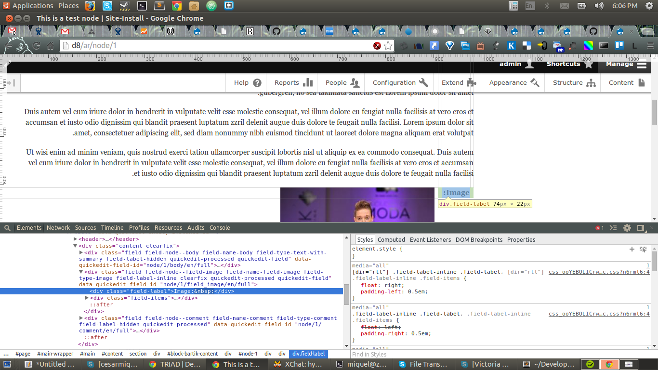Expand the field-items div node
Image resolution: width=658 pixels, height=370 pixels.
click(87, 298)
